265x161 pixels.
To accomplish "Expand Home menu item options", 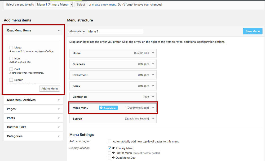I will coord(153,53).
